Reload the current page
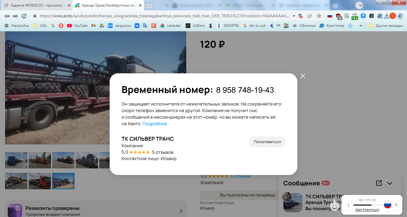 click(x=24, y=16)
